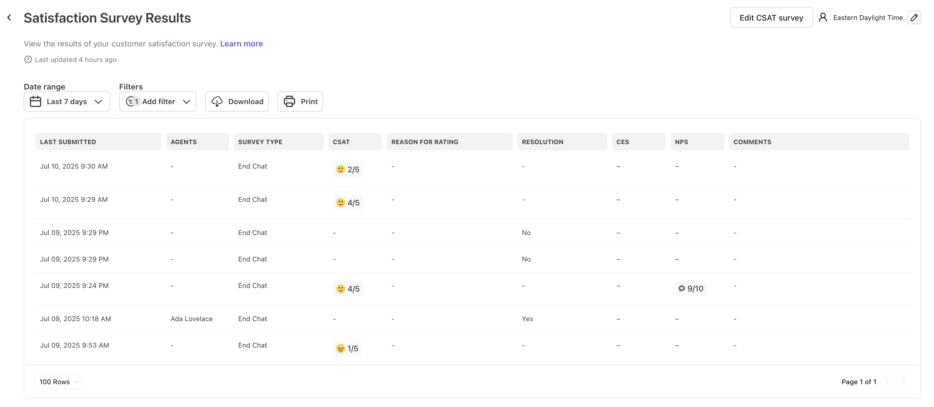Go to next page arrow
The image size is (934, 407).
pyautogui.click(x=903, y=381)
